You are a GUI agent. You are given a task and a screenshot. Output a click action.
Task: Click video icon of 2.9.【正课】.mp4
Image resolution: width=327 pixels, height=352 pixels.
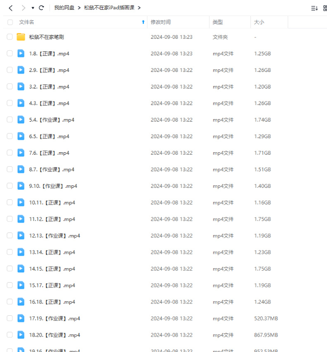pos(21,70)
